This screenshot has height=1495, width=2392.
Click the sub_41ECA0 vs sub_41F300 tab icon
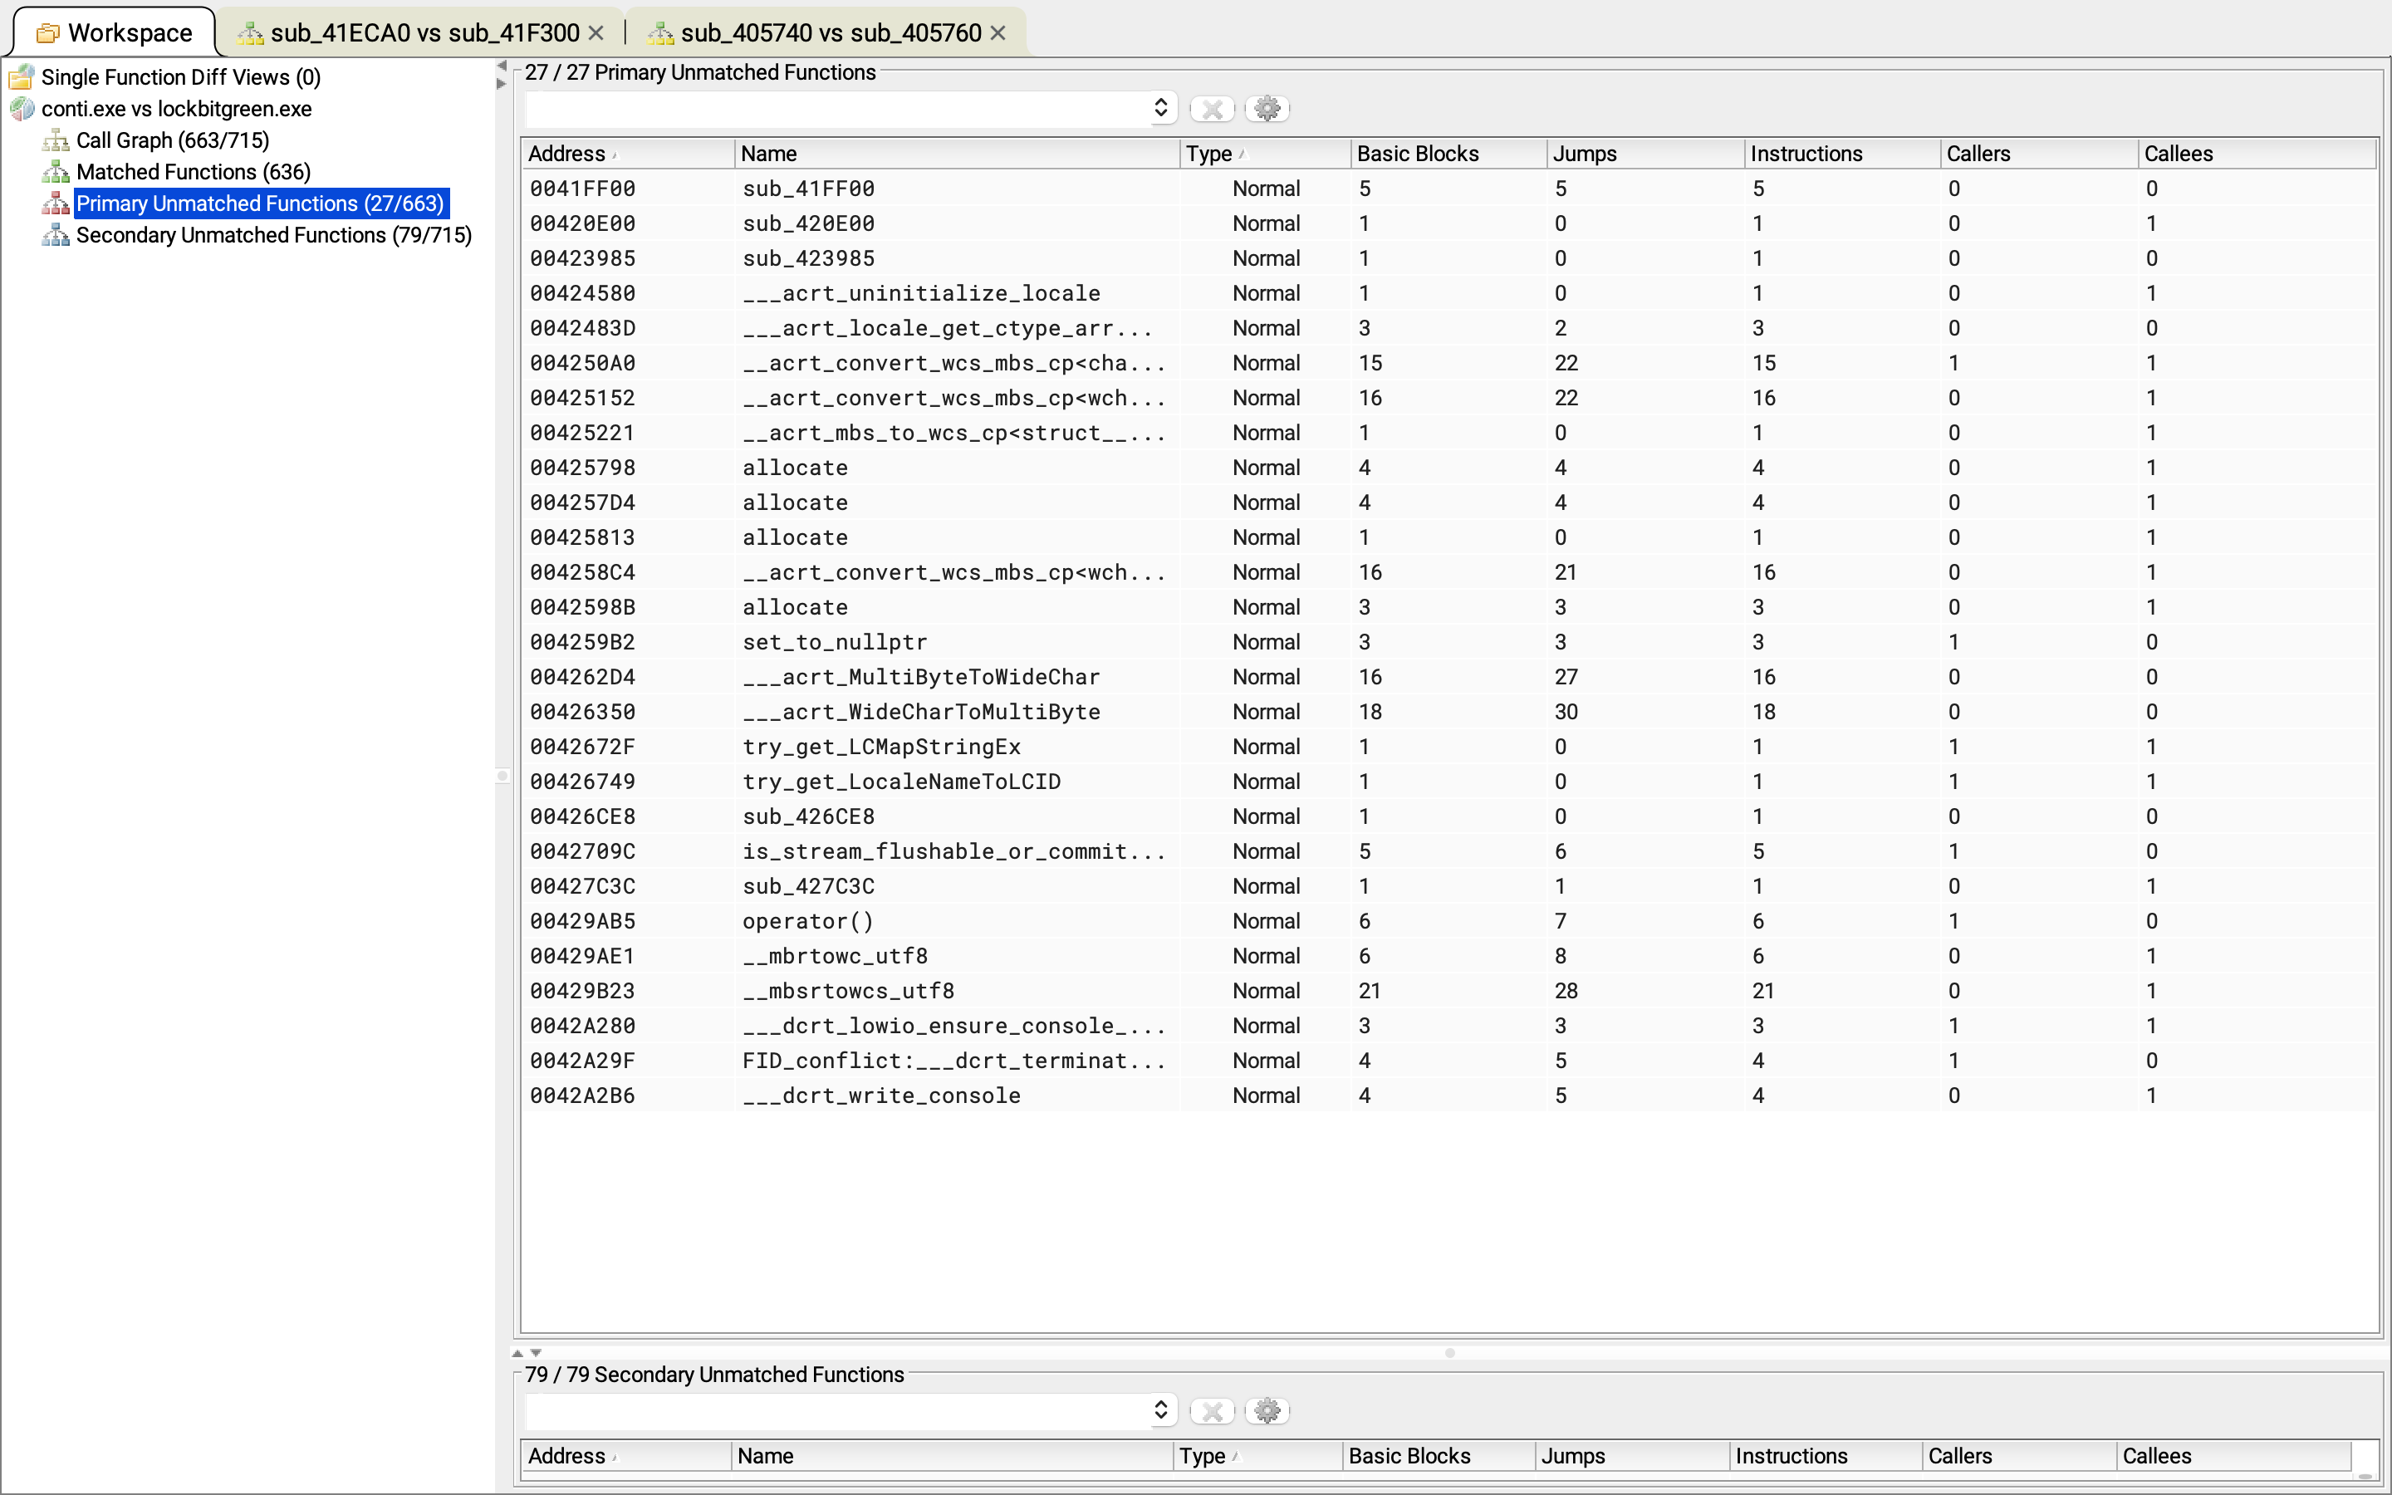250,33
